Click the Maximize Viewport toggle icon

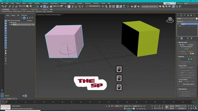click(196, 108)
